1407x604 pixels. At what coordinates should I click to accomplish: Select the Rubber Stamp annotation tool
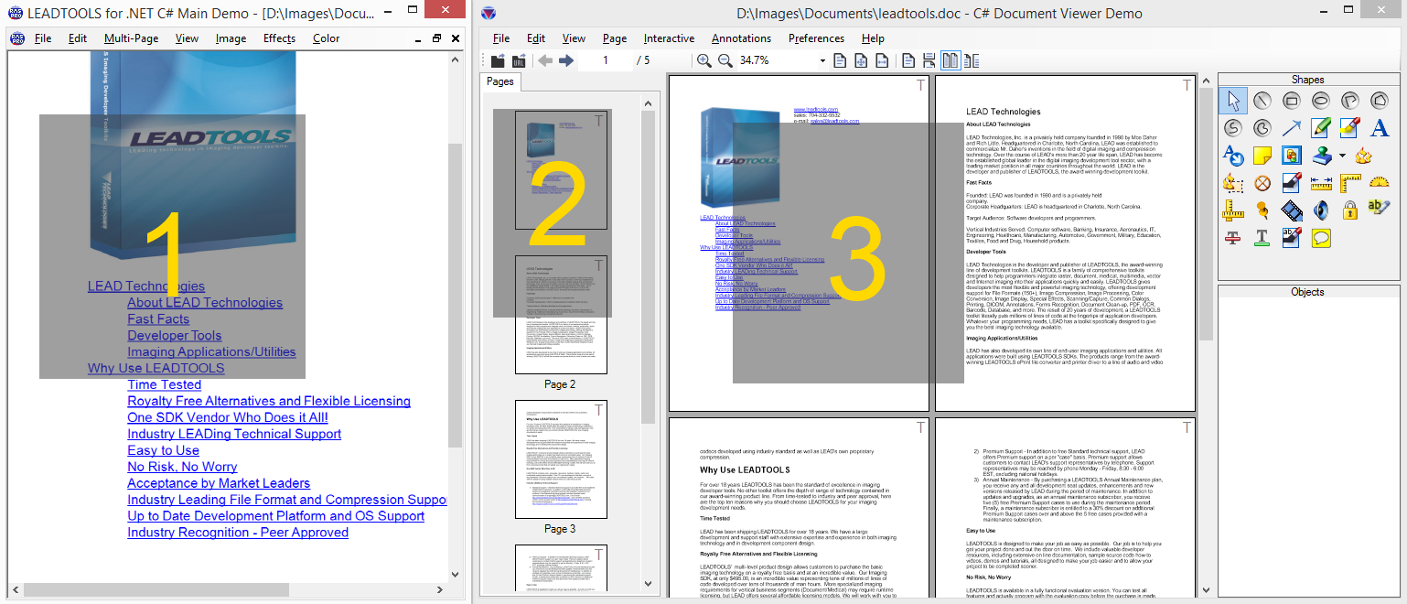1320,156
